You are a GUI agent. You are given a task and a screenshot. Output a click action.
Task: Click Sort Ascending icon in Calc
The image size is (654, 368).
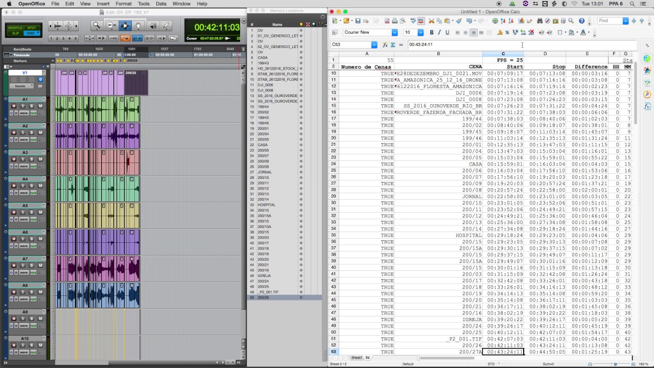point(503,21)
